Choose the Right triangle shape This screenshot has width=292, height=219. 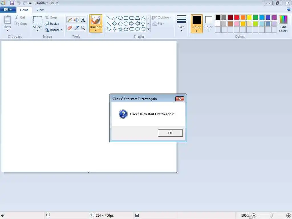[x=109, y=24]
